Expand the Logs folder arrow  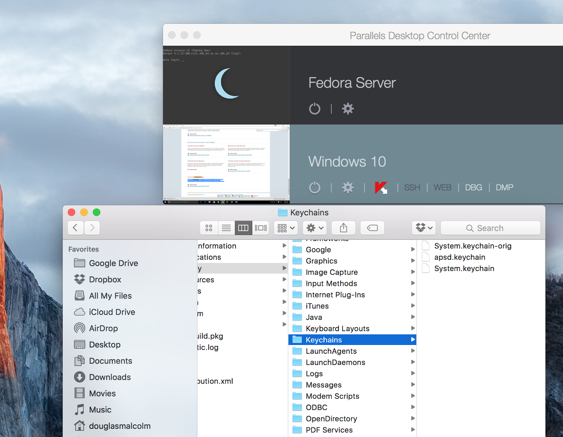point(413,373)
